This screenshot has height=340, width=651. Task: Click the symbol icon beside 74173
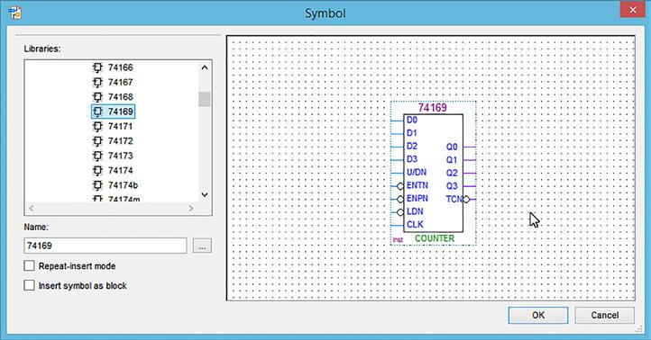[97, 156]
